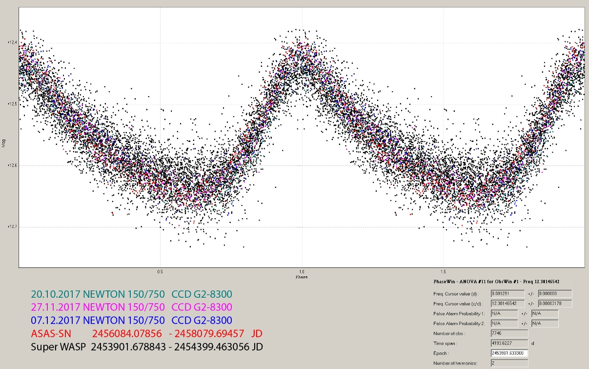Click the Number of harmonics field

[509, 363]
